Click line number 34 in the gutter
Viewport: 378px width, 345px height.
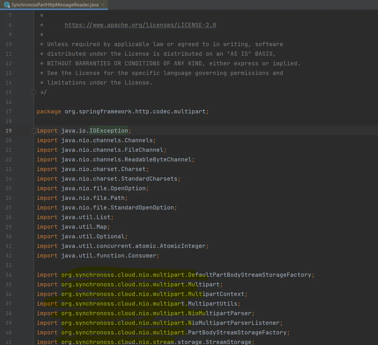pyautogui.click(x=9, y=275)
